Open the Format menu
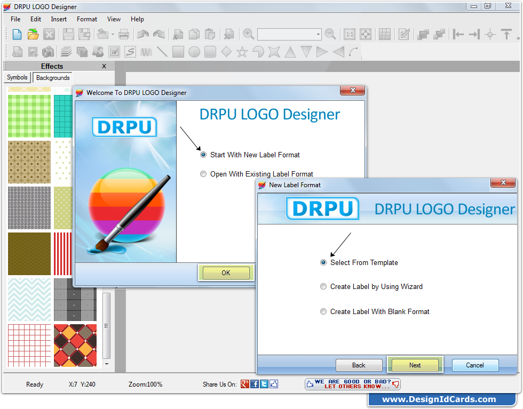The width and height of the screenshot is (523, 409). point(86,19)
